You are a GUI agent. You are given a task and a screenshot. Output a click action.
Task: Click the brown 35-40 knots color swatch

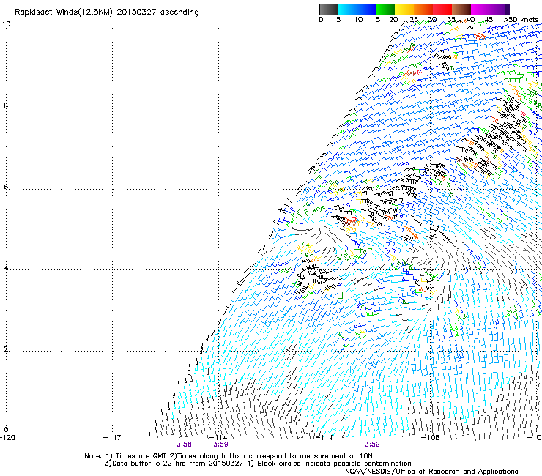click(x=461, y=9)
